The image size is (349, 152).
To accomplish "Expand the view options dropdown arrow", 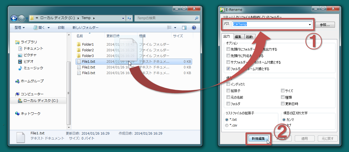I will pos(175,28).
